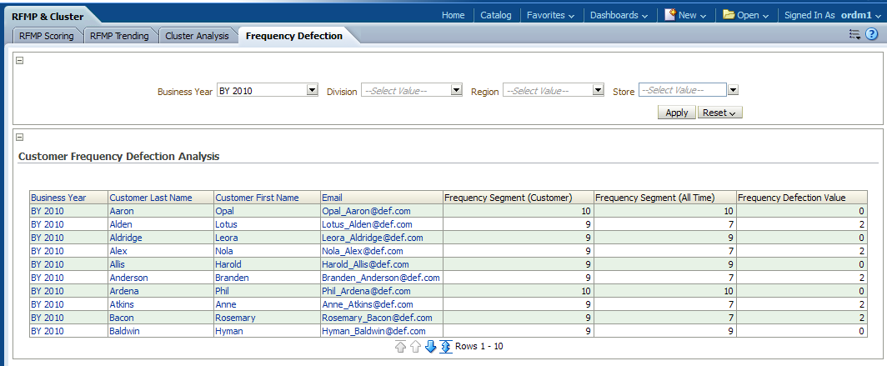
Task: Click the Reset button
Action: click(x=719, y=113)
